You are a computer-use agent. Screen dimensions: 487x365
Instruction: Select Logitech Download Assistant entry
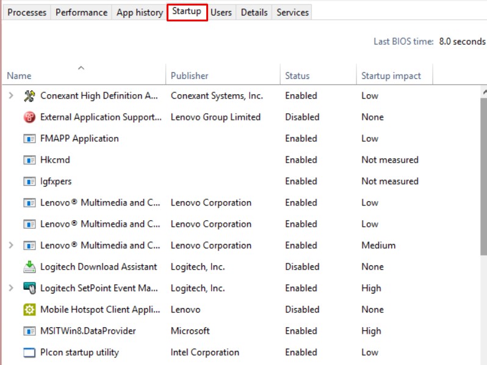tap(99, 267)
